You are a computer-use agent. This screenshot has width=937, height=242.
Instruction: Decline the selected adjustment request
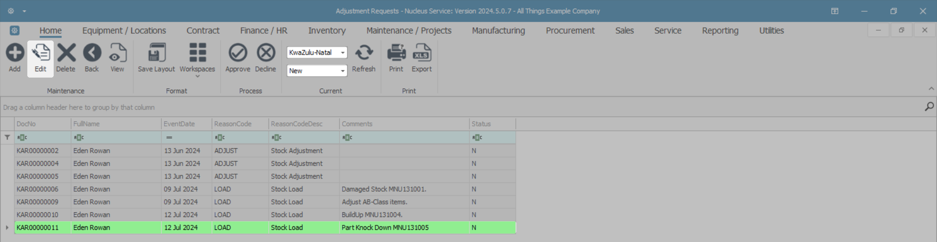pyautogui.click(x=265, y=53)
